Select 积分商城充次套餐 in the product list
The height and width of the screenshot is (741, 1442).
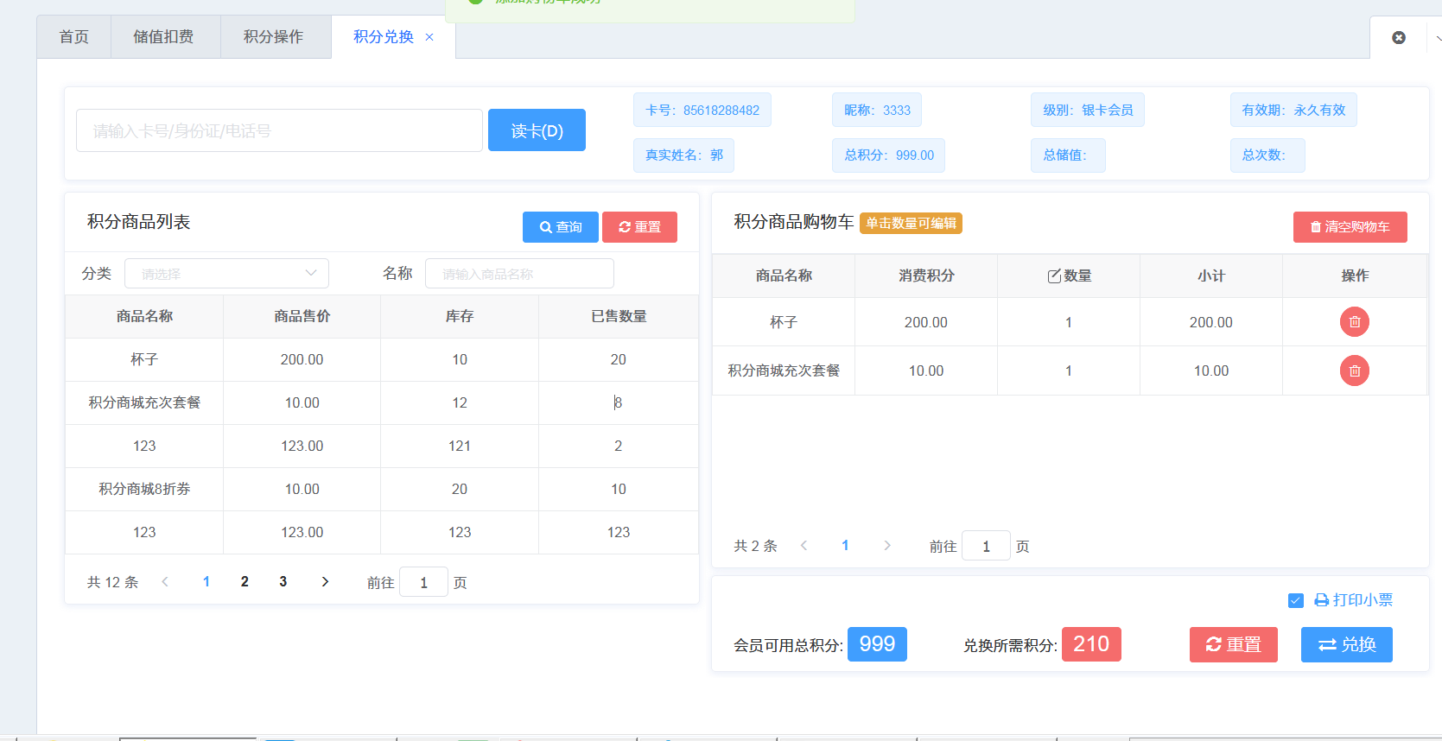coord(381,402)
